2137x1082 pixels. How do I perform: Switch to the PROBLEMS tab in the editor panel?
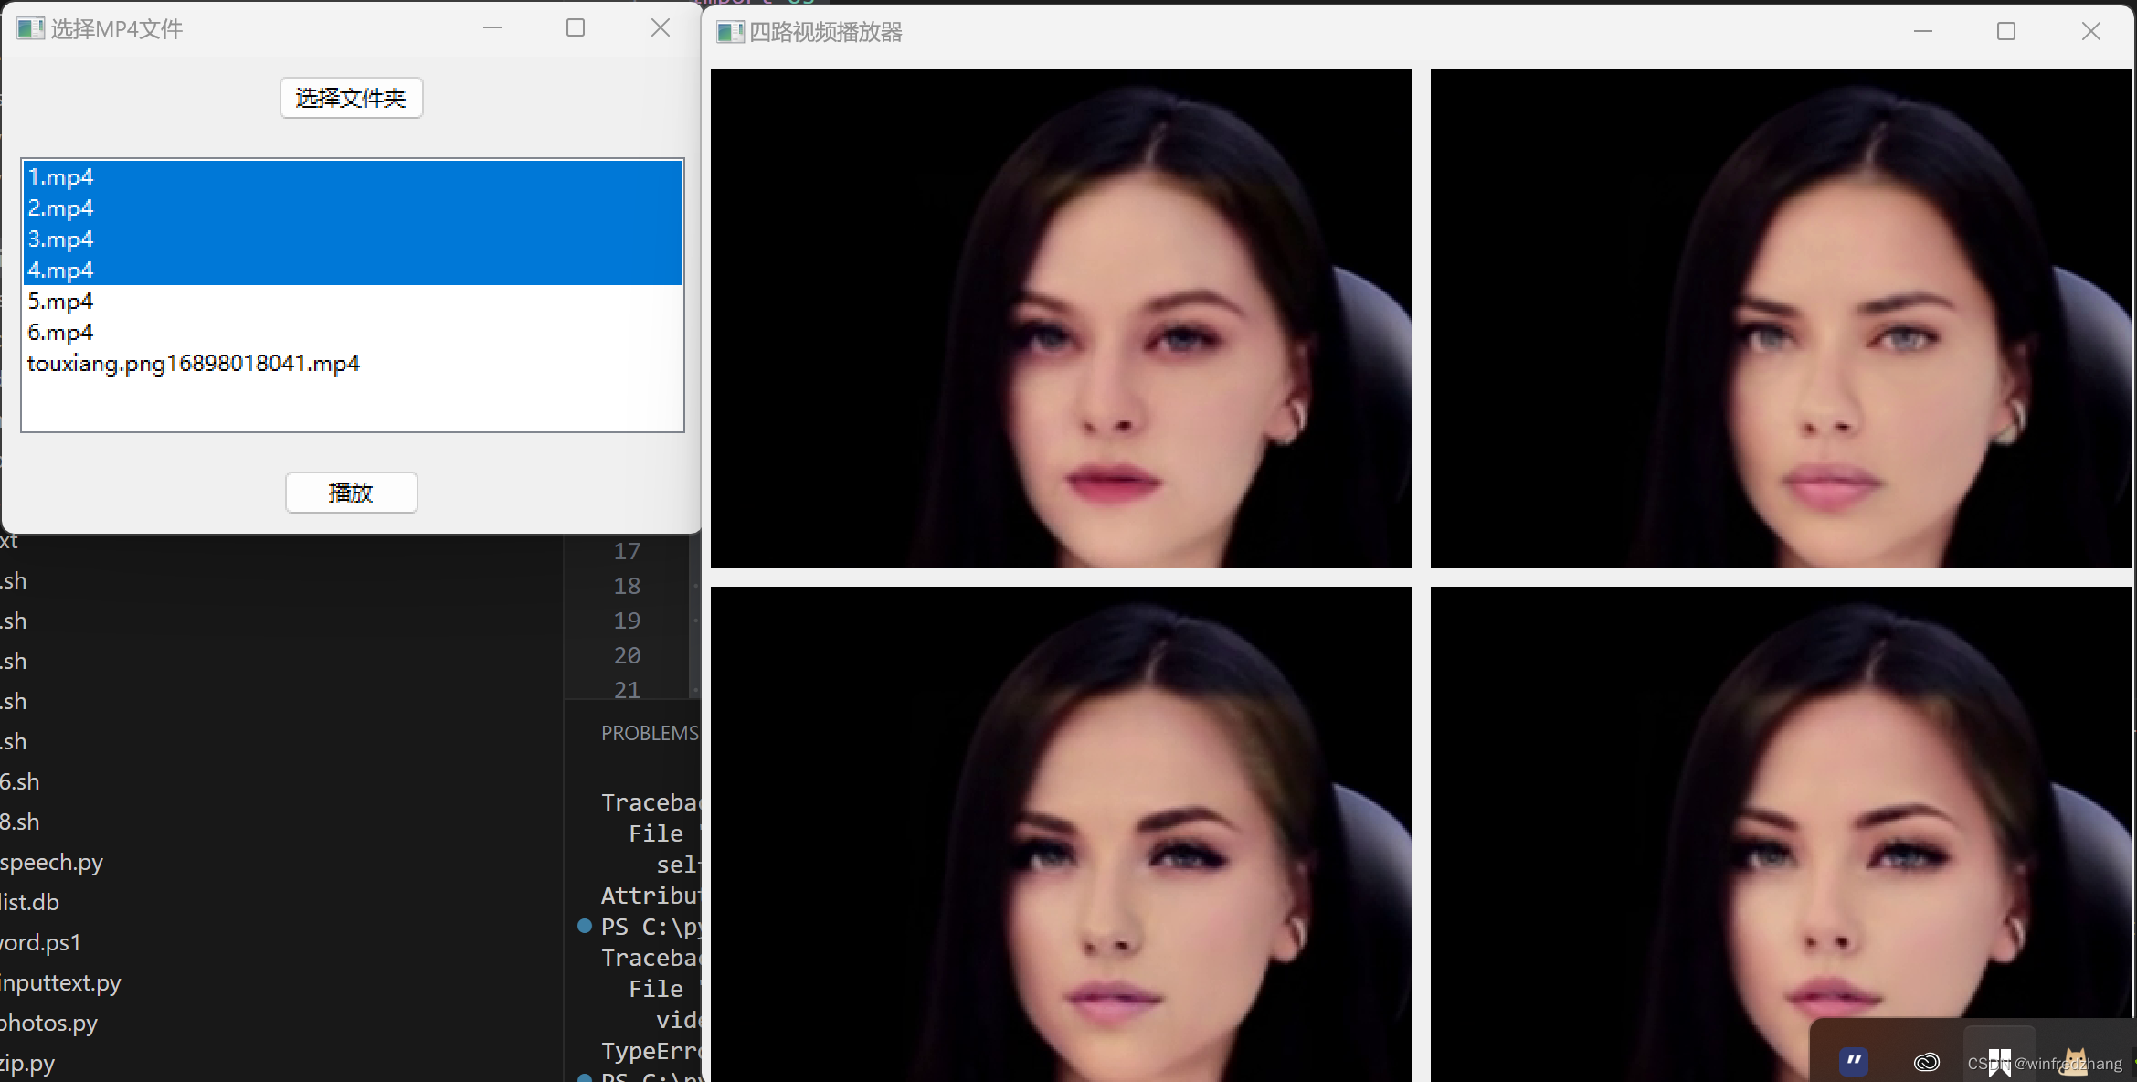coord(650,733)
